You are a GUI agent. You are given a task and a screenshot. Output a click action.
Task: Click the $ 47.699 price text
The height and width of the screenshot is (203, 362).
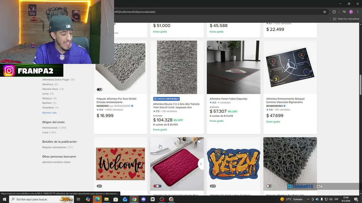[275, 116]
